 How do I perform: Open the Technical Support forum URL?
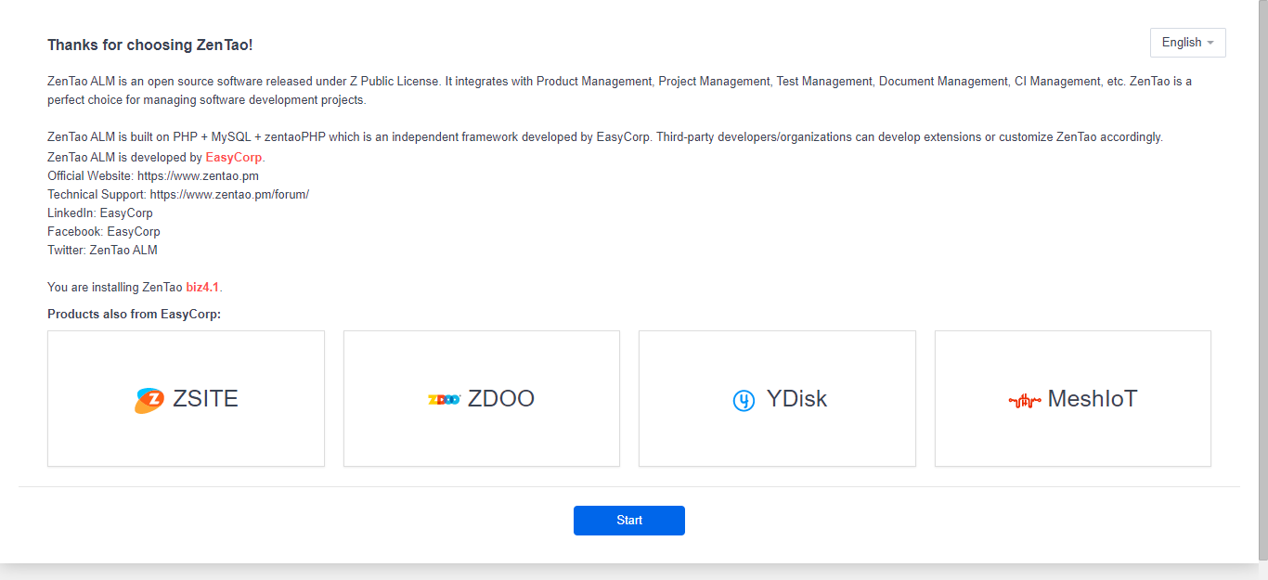[x=228, y=195]
